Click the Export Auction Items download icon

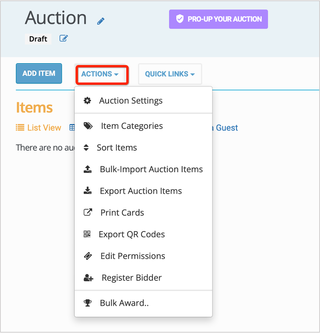[x=88, y=190]
